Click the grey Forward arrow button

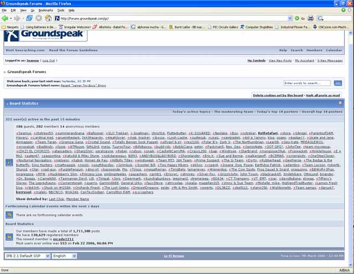pyautogui.click(x=17, y=18)
